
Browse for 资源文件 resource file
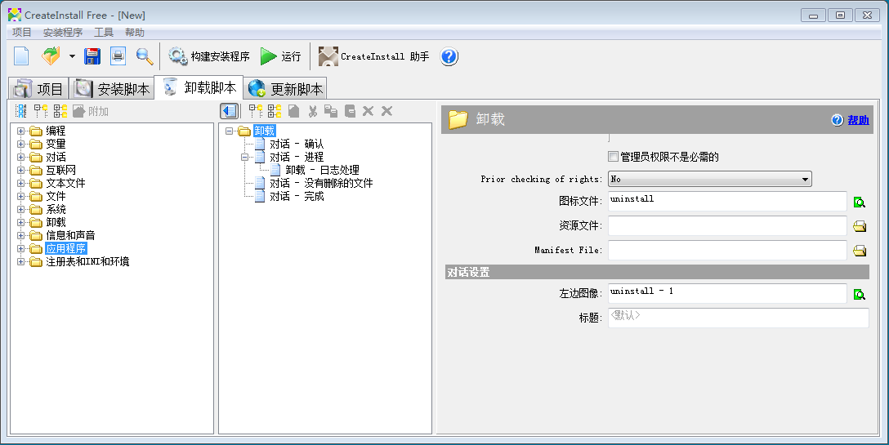tap(860, 226)
